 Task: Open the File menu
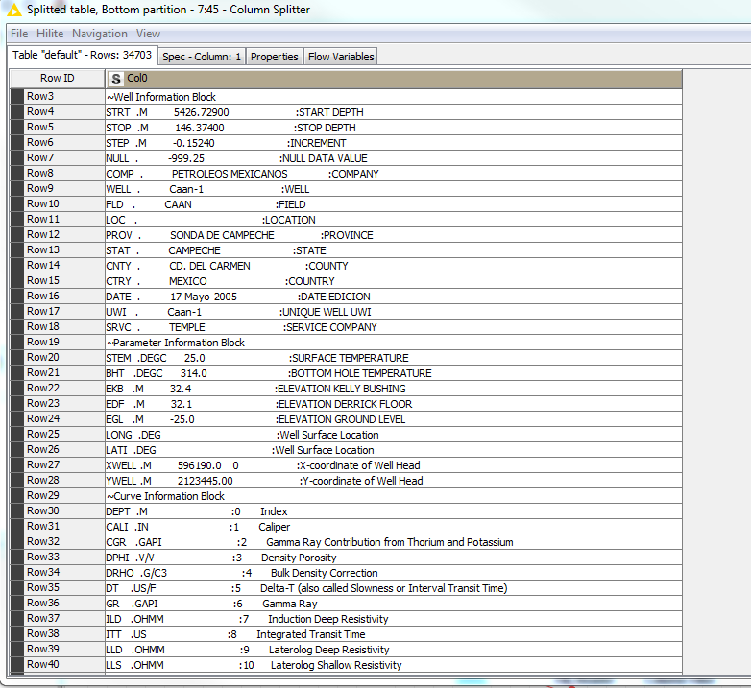tap(19, 34)
